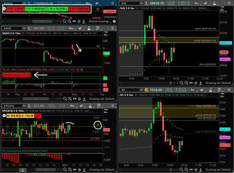Expand the $VOLD symbol dropdown arrow

[24, 3]
